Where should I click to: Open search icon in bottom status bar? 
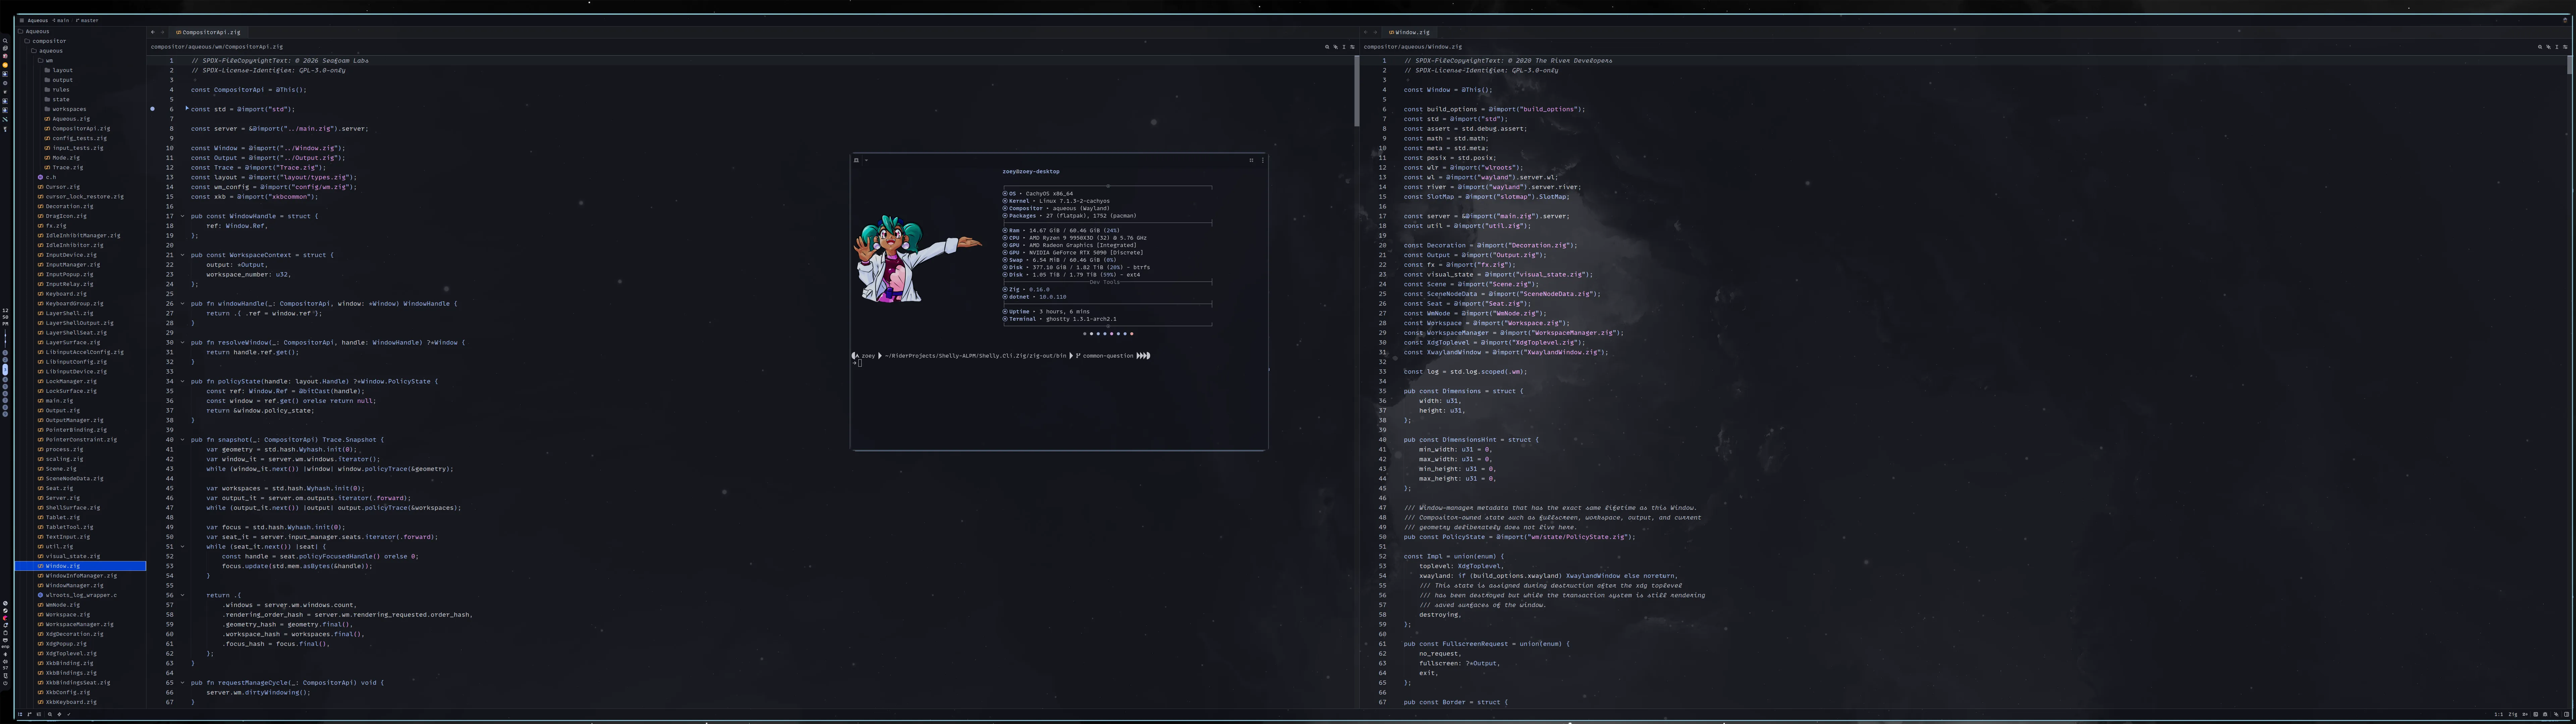point(50,714)
